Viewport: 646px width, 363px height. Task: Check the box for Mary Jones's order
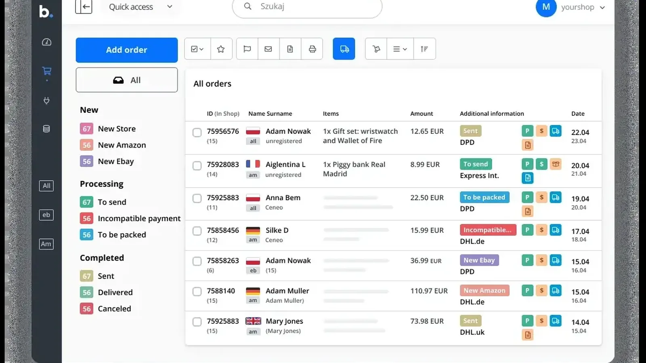click(197, 322)
